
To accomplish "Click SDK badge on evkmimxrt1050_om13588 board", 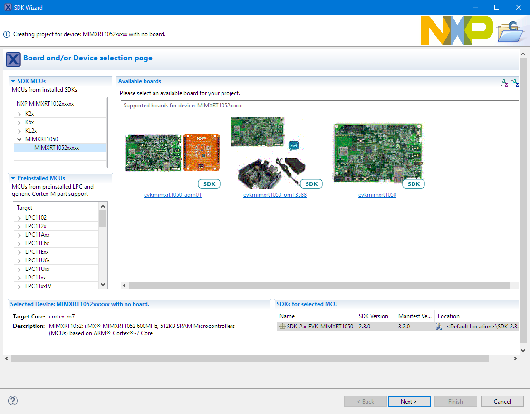I will pos(311,184).
